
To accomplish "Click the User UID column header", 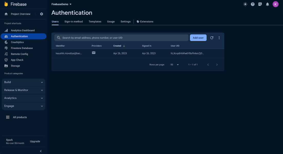I will coord(175,46).
